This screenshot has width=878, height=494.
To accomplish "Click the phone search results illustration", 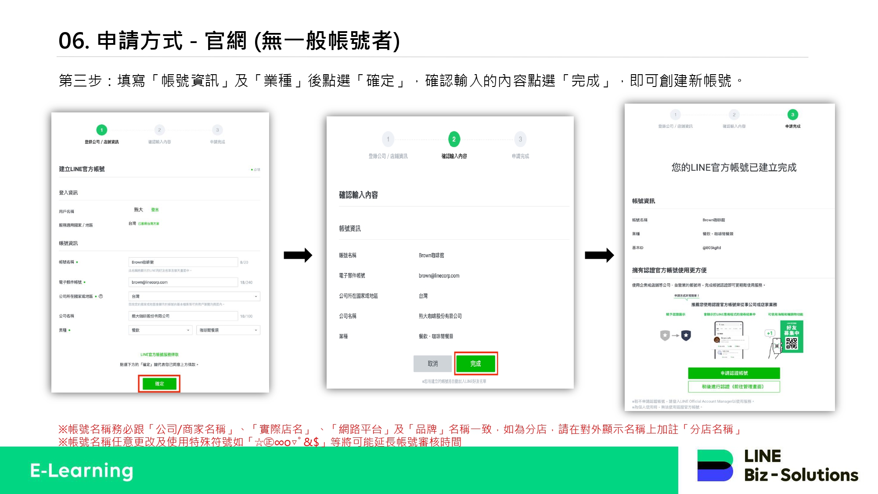I will coord(729,339).
